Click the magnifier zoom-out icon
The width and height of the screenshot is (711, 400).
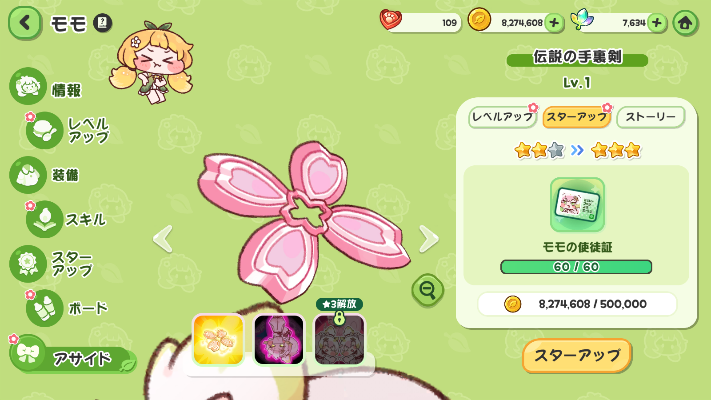[x=427, y=290]
